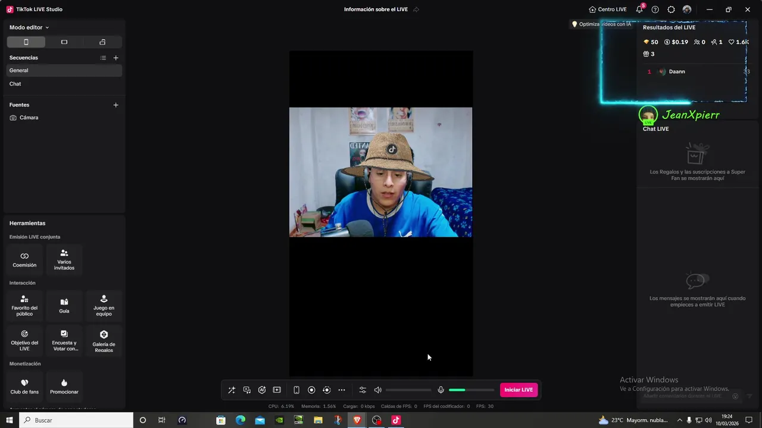Open the scenes list view icon
762x428 pixels.
tap(103, 58)
